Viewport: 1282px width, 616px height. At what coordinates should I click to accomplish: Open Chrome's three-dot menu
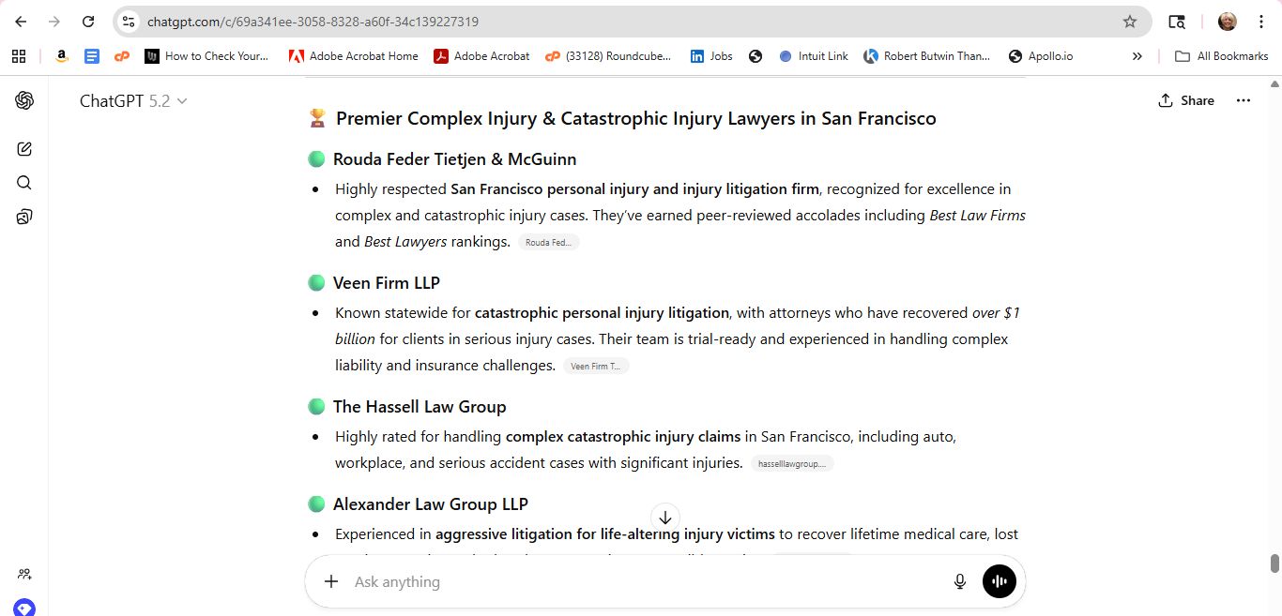click(1261, 22)
